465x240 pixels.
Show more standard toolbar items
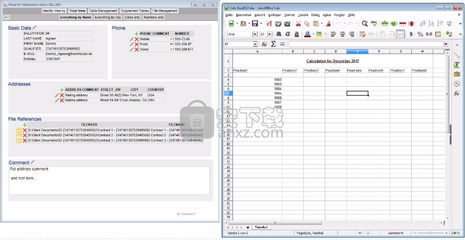pos(460,24)
